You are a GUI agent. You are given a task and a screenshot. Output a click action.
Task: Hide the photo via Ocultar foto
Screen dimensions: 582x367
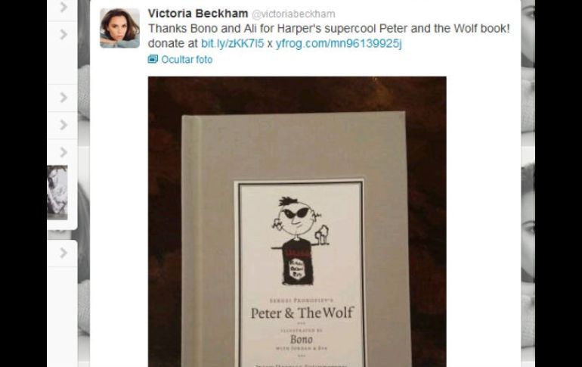click(x=187, y=60)
